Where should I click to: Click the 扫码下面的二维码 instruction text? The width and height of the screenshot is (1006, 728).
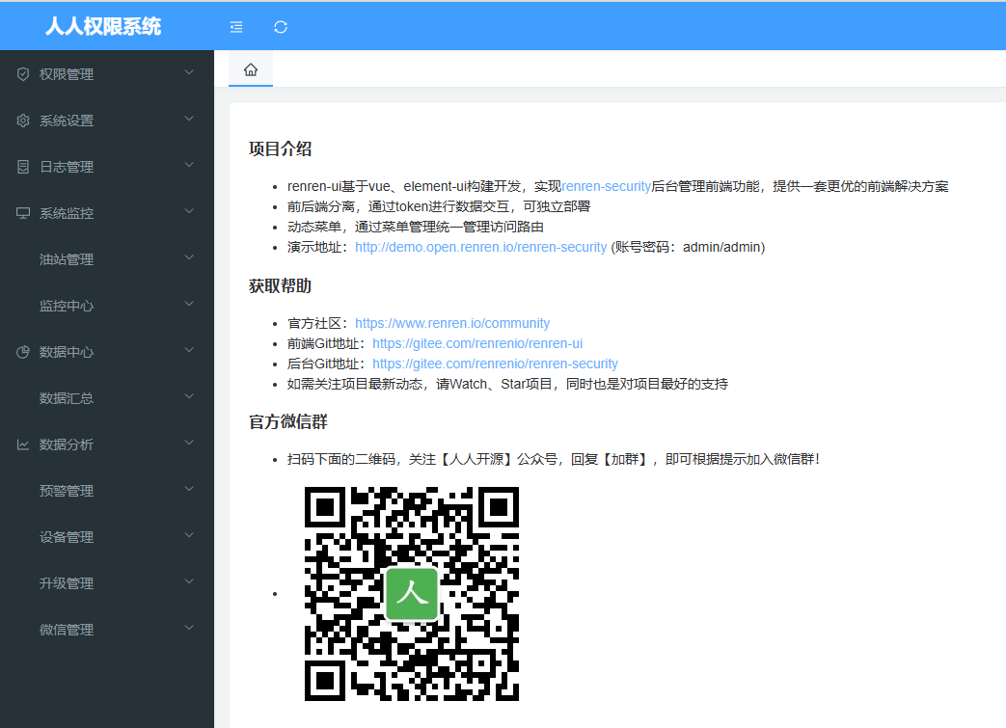coord(554,459)
